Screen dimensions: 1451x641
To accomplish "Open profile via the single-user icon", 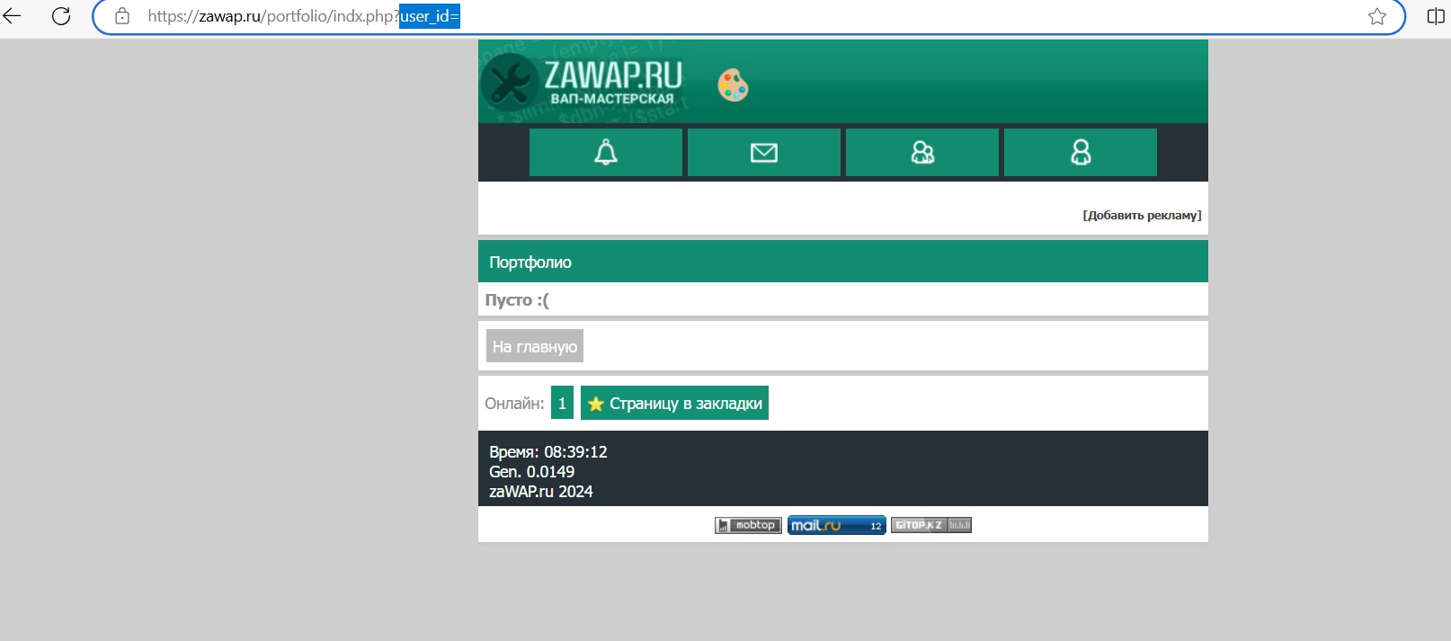I will click(x=1081, y=153).
